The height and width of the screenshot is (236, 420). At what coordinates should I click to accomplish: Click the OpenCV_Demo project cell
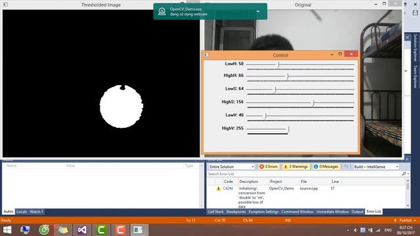click(x=282, y=188)
